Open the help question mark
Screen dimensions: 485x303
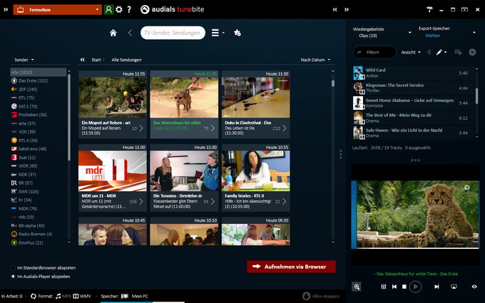click(x=129, y=9)
